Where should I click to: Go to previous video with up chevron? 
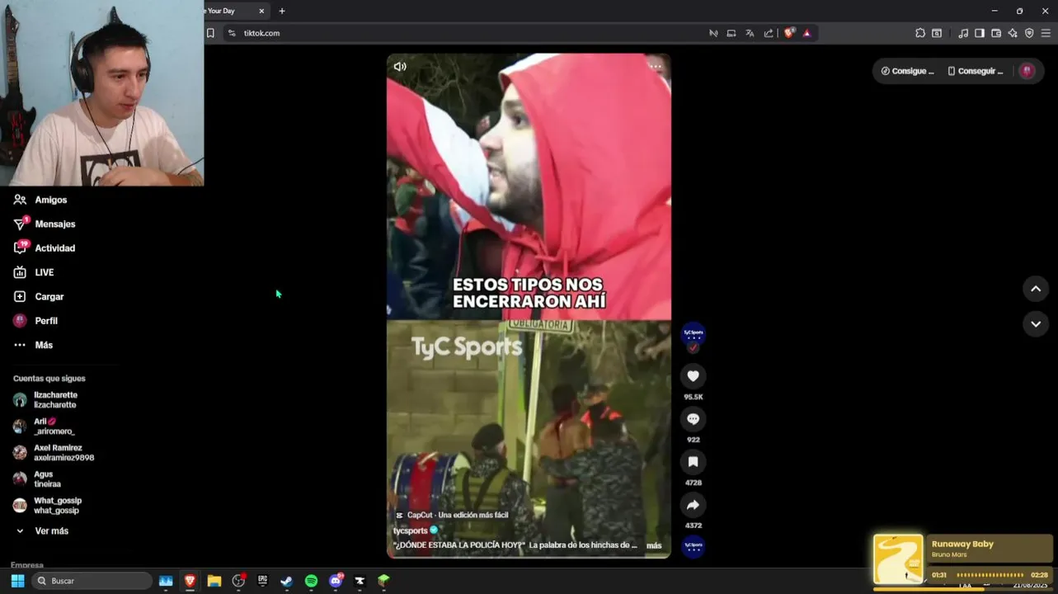click(x=1036, y=289)
